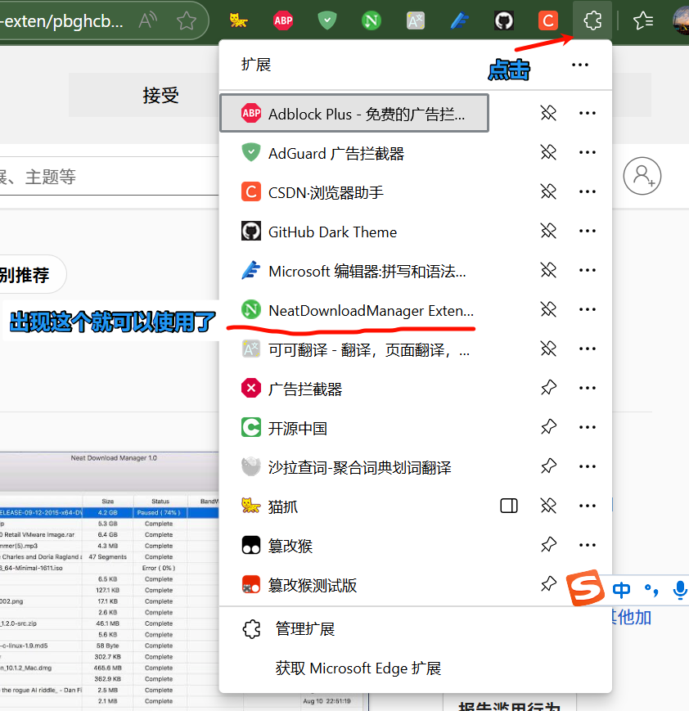Open more actions for 可可翻译

click(x=588, y=349)
